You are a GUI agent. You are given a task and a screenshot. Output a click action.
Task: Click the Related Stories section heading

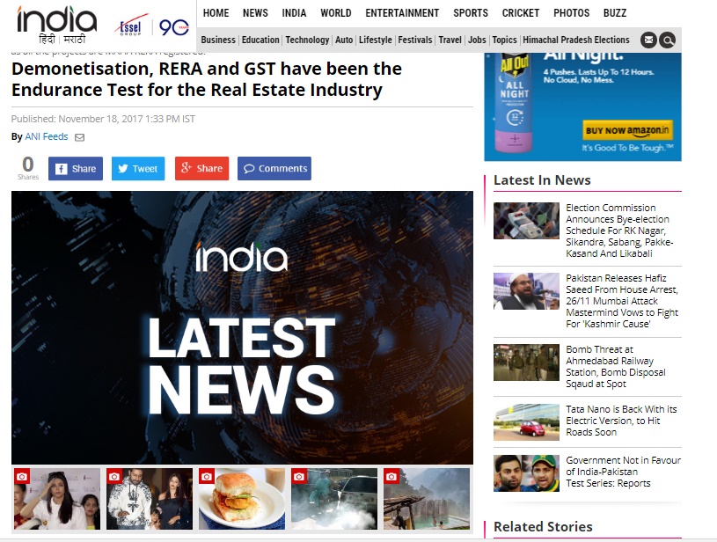coord(543,527)
